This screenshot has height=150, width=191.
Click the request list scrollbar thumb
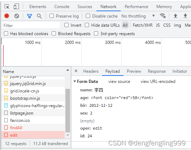point(68,110)
